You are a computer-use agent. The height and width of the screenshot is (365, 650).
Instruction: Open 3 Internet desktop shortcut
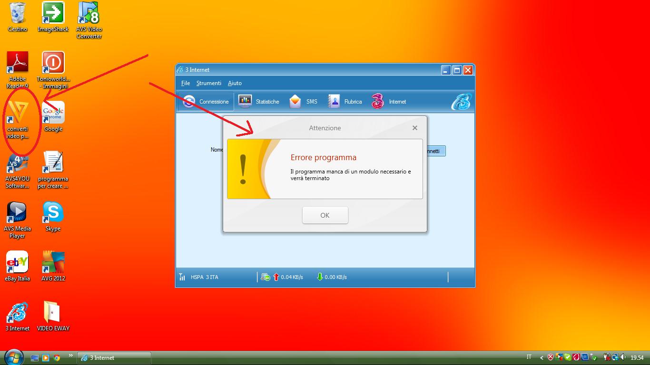(x=18, y=317)
